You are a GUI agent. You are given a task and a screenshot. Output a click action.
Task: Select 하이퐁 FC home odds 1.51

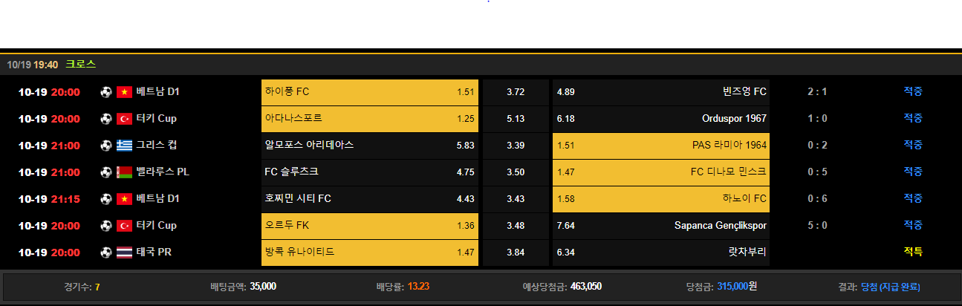pyautogui.click(x=369, y=92)
